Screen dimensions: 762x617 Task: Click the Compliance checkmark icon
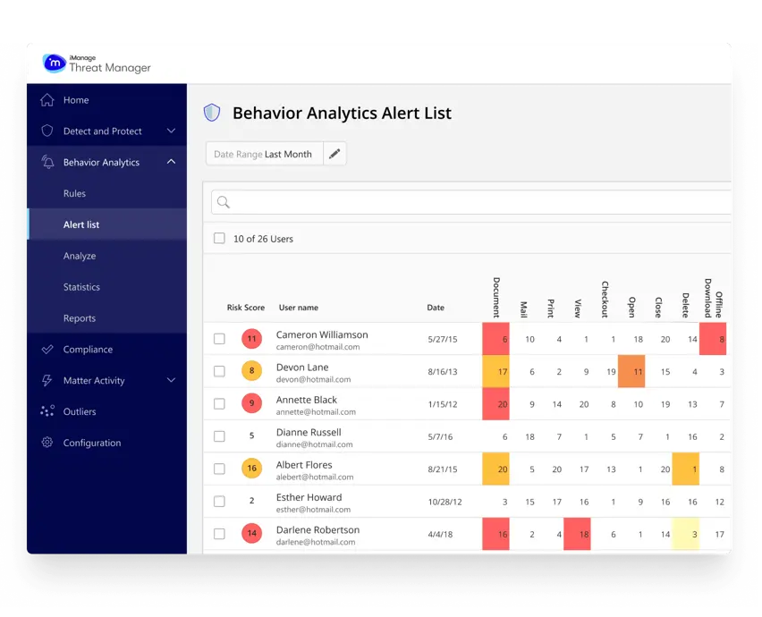(47, 350)
